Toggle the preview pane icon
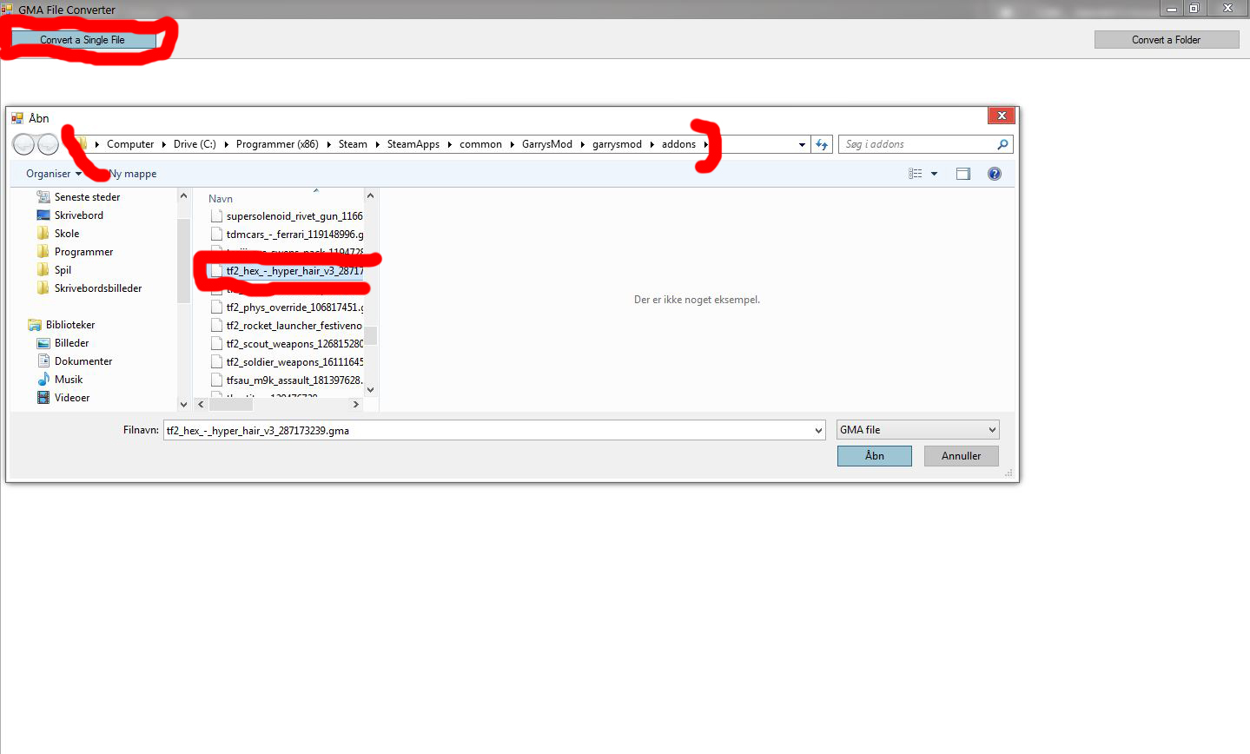 tap(963, 174)
